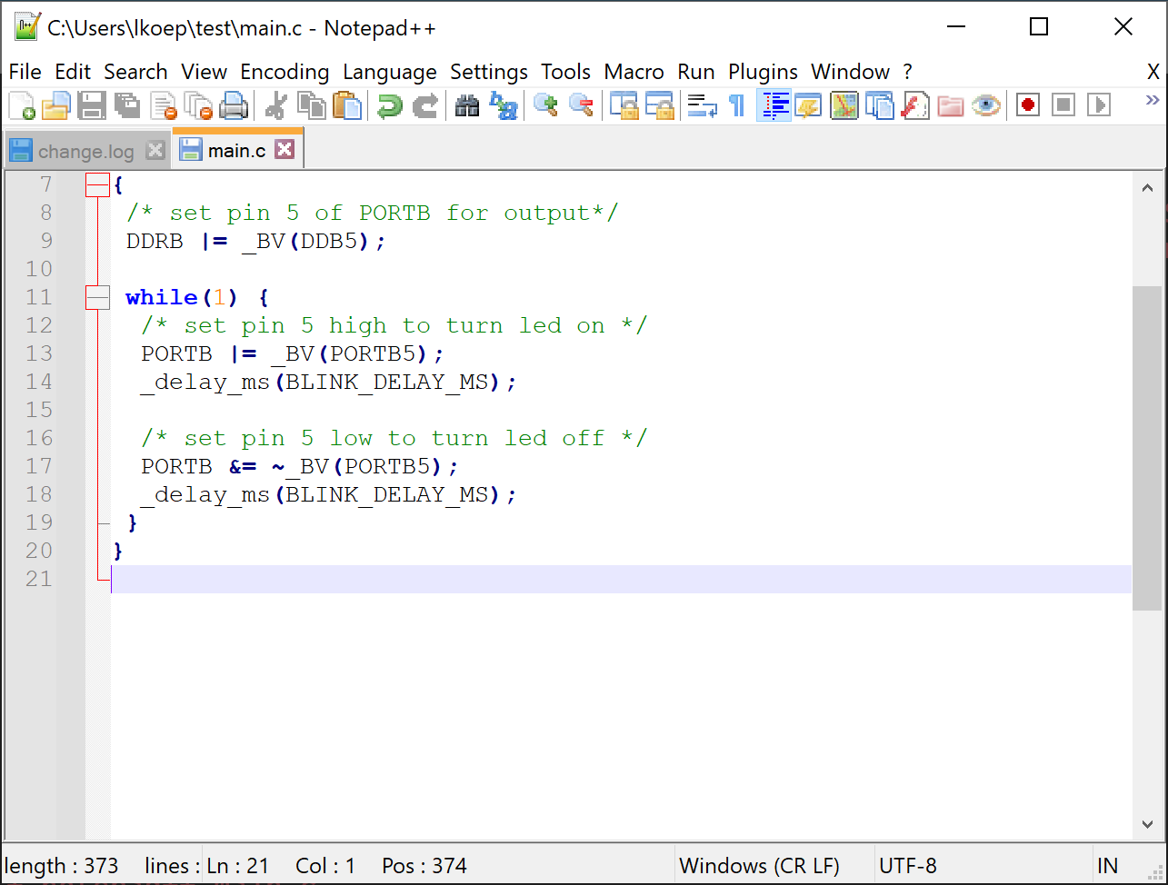Print the document using the printer icon
This screenshot has height=885, width=1168.
coord(234,105)
